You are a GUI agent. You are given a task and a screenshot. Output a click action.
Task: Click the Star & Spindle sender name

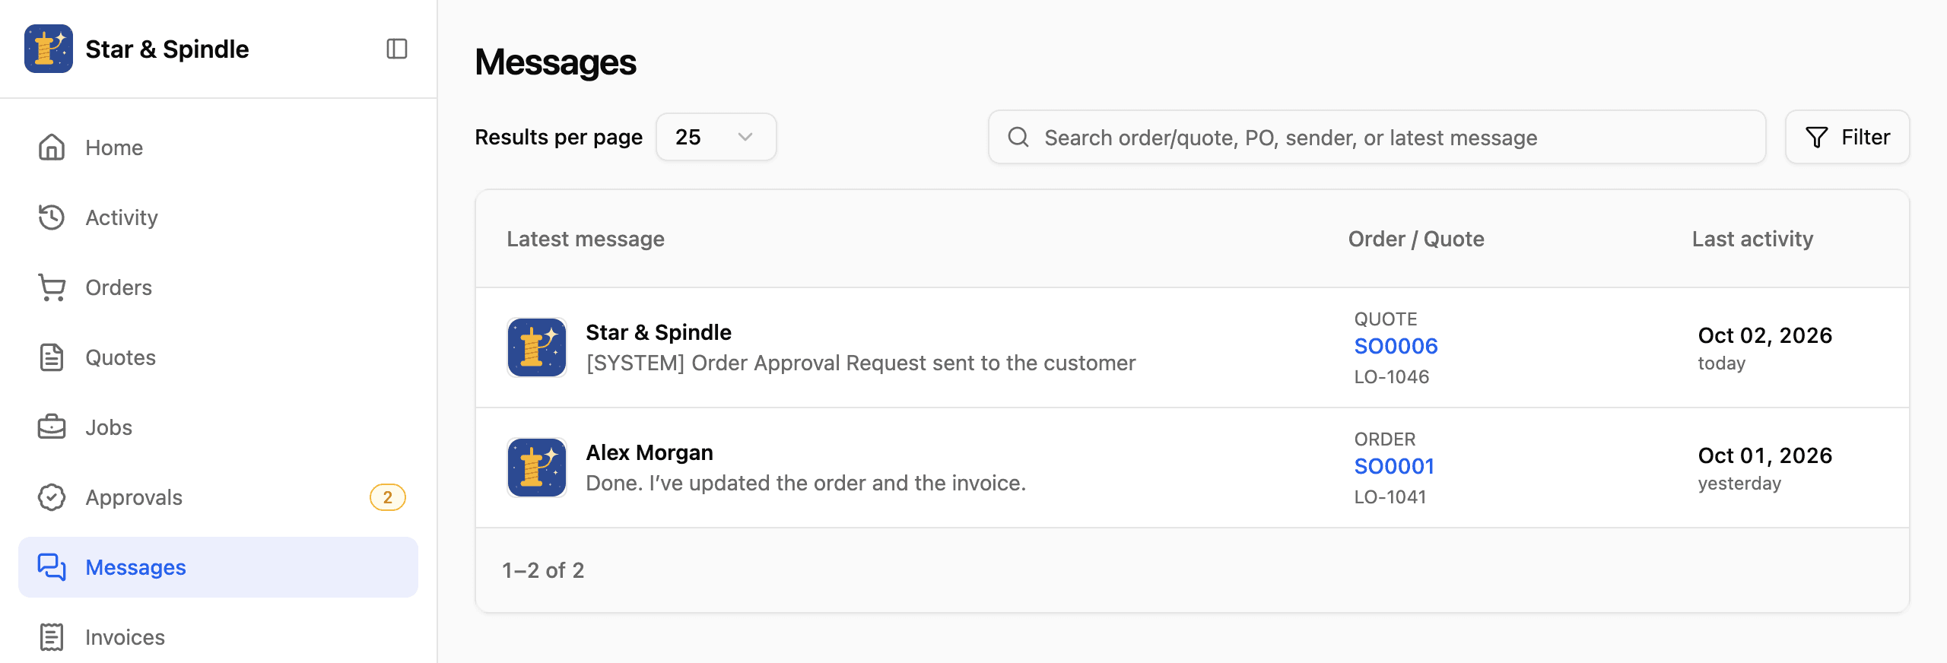pyautogui.click(x=659, y=332)
